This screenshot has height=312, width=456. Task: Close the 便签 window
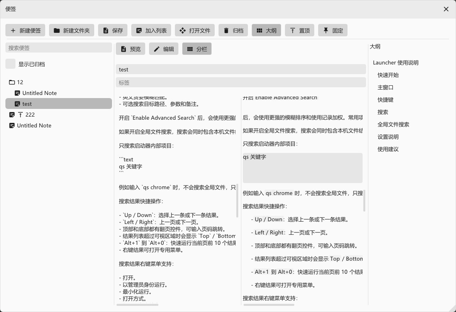(446, 9)
